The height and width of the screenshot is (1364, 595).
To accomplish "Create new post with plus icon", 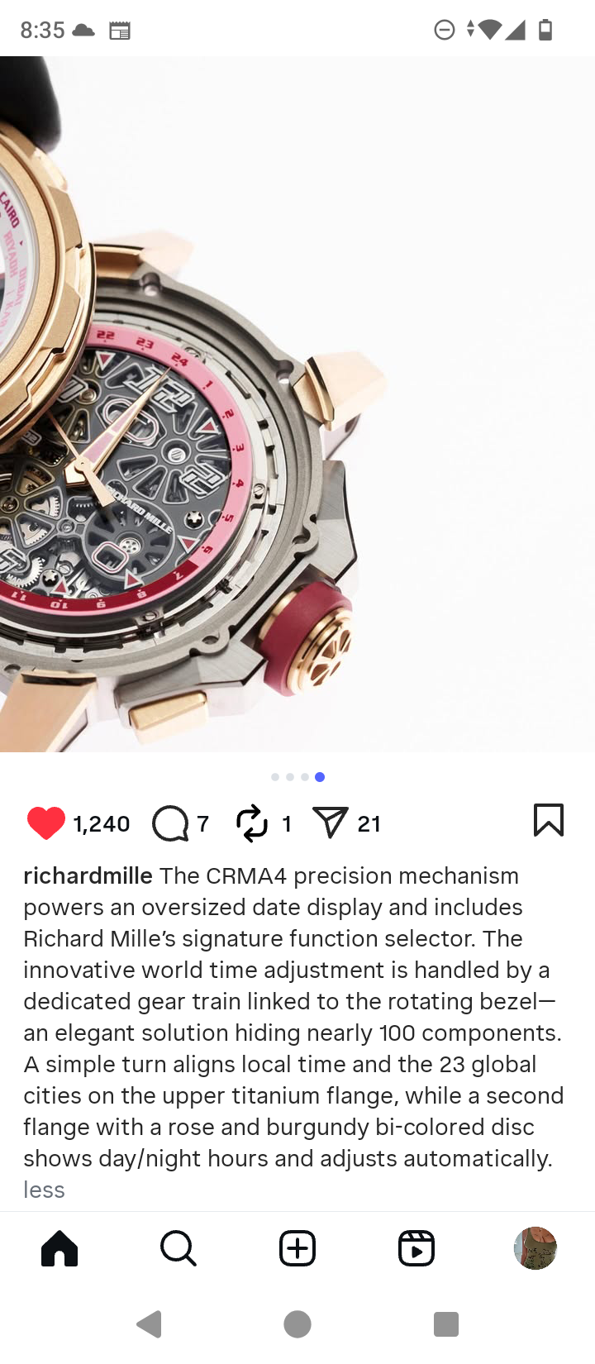I will click(297, 1248).
